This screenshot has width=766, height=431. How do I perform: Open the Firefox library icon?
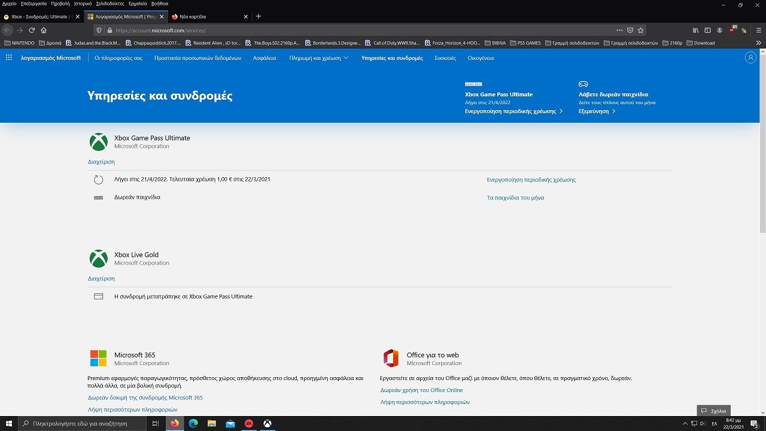coord(695,30)
